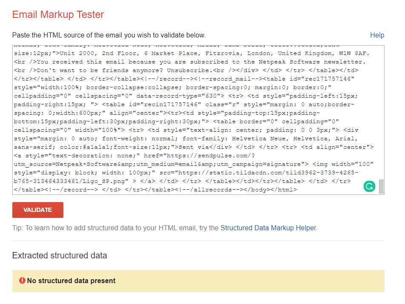The width and height of the screenshot is (405, 304).
Task: Click the 'No structured data present' message
Action: click(x=71, y=281)
